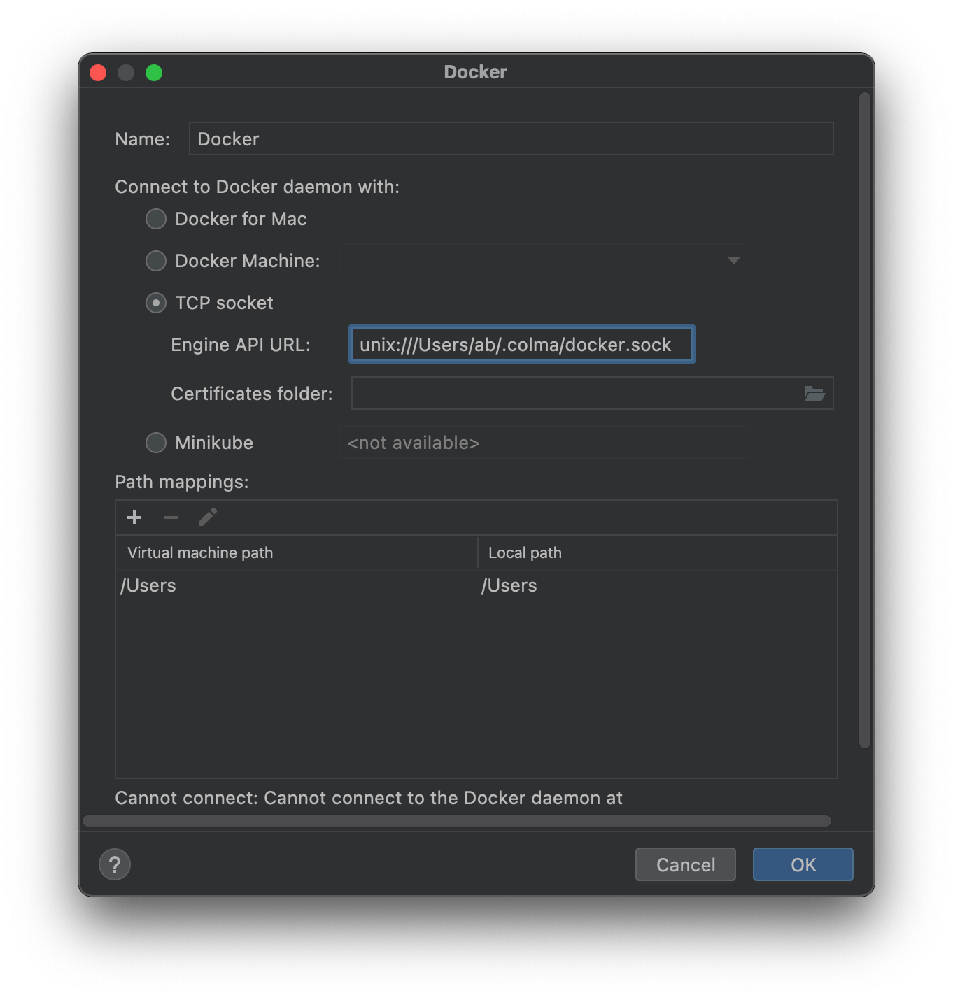Add a new path mapping
This screenshot has height=1000, width=953.
point(134,517)
